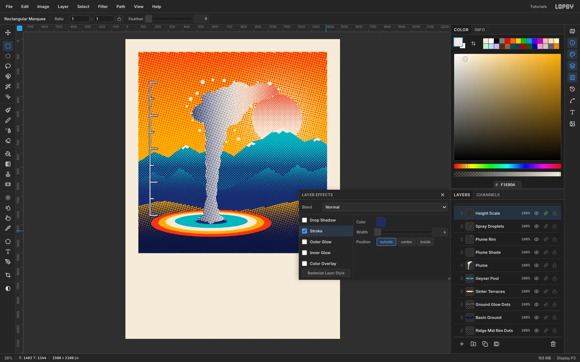Select the Gradient tool
The width and height of the screenshot is (580, 362).
pos(8,164)
